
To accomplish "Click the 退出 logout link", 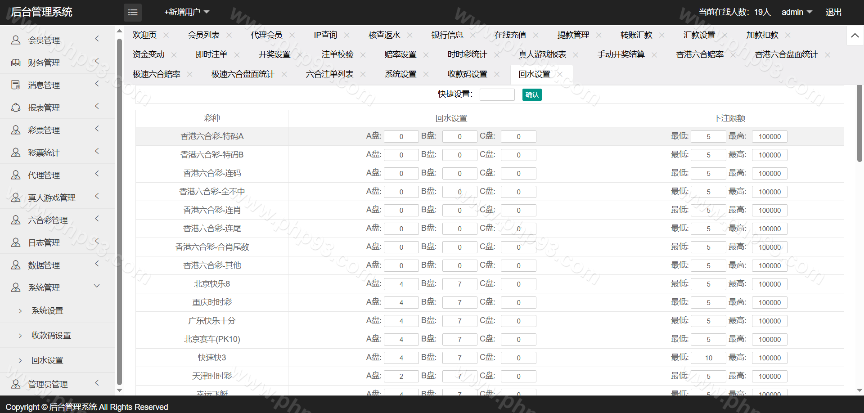I will pos(833,12).
